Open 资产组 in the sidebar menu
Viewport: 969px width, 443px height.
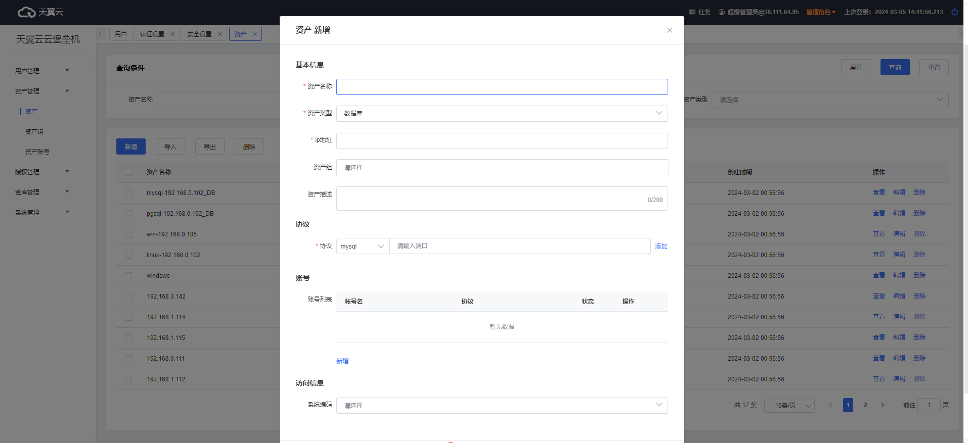34,132
